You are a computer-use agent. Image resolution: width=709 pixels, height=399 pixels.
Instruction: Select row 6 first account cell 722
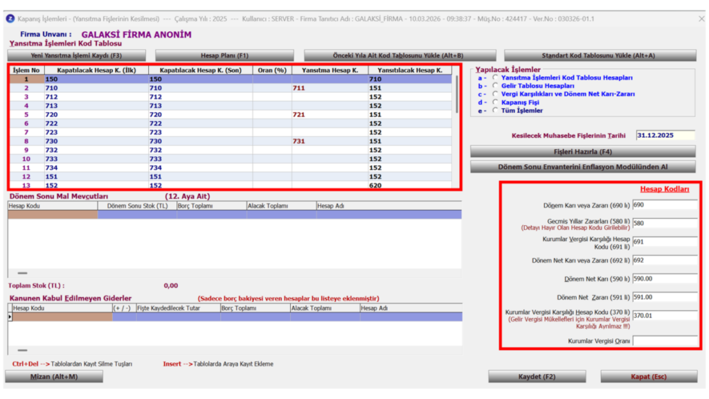pyautogui.click(x=96, y=123)
